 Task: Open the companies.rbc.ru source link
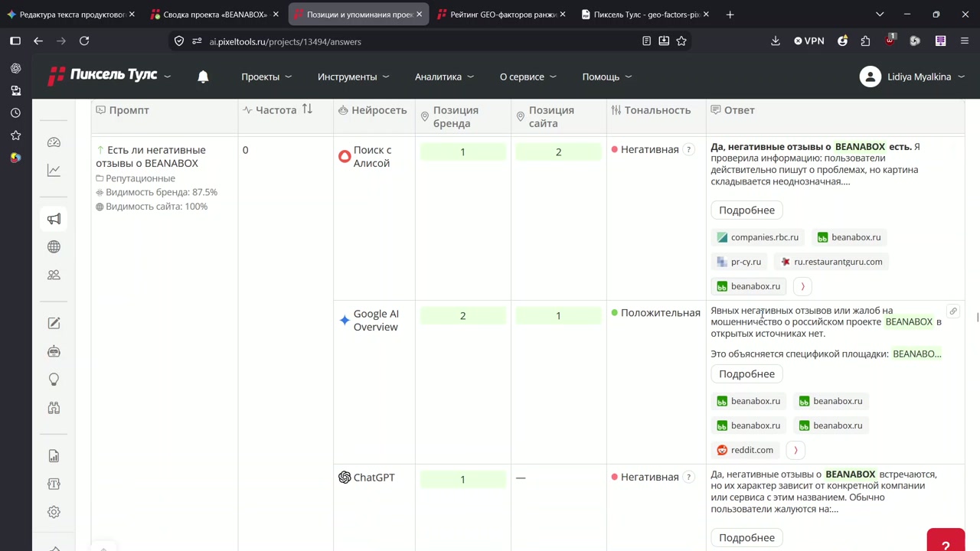[757, 237]
